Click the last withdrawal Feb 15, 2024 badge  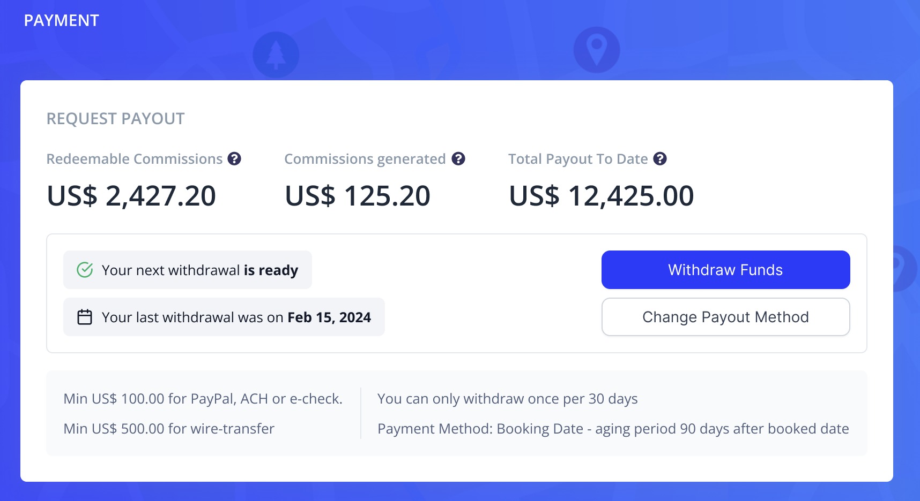click(224, 317)
